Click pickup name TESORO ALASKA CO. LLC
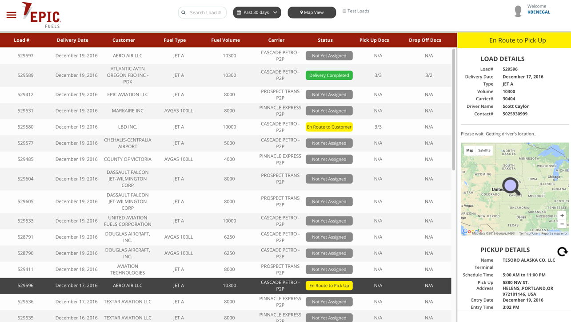 (x=529, y=260)
